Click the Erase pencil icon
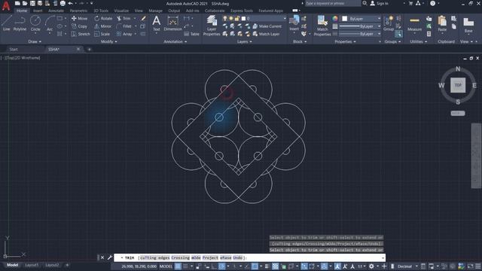This screenshot has height=271, width=482. (143, 18)
